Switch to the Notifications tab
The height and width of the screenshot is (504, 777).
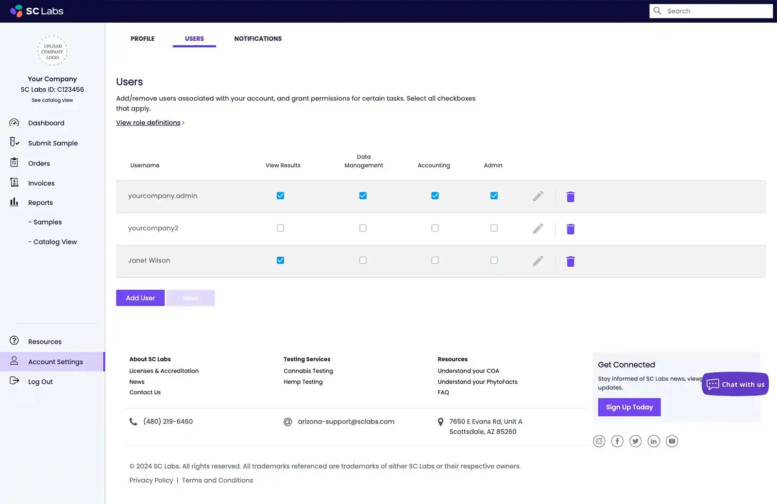258,38
